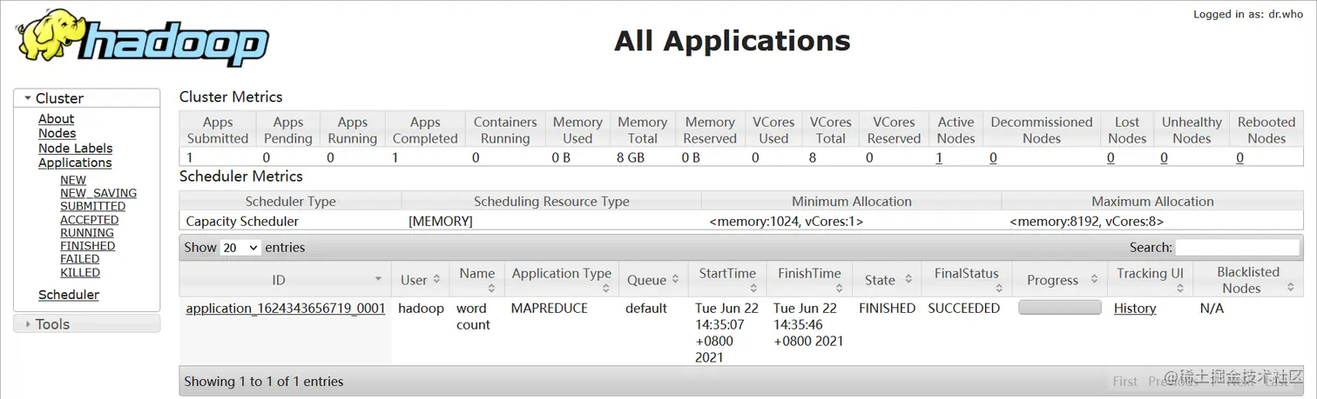This screenshot has height=399, width=1317.
Task: Open the Scheduler link
Action: (x=69, y=295)
